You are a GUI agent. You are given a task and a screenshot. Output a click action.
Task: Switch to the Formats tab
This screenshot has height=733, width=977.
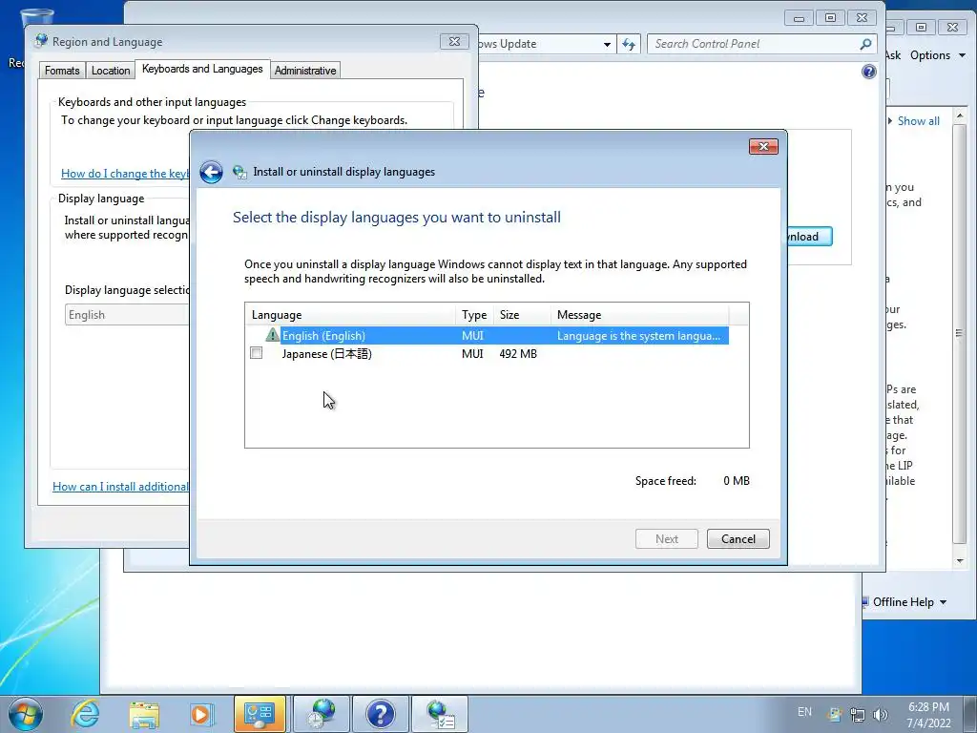point(62,71)
